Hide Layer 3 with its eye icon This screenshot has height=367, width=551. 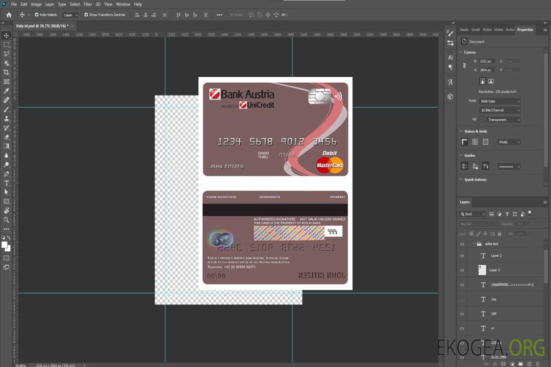[462, 271]
